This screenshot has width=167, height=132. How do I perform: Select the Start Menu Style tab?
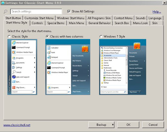(x=17, y=23)
